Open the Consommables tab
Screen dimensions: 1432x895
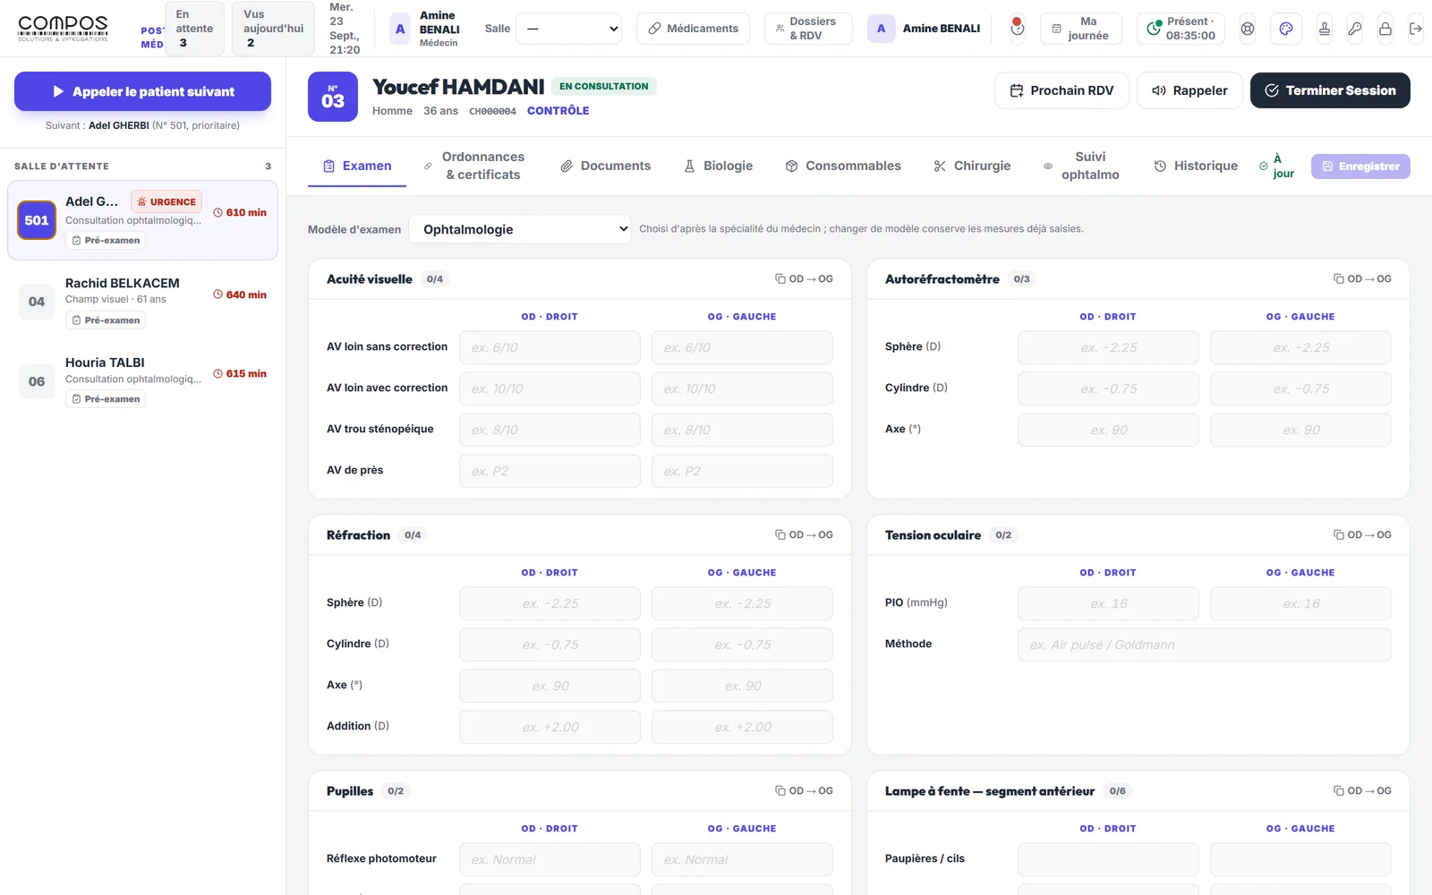[843, 166]
